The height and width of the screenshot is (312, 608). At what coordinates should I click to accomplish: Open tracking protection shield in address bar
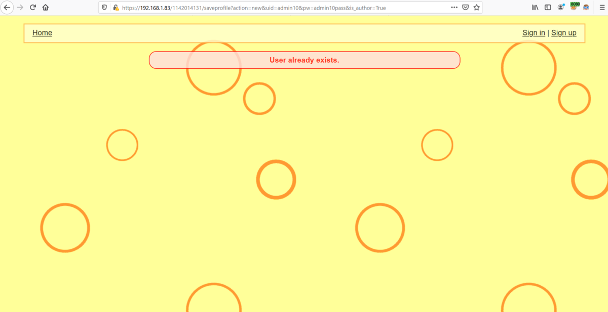click(x=105, y=8)
